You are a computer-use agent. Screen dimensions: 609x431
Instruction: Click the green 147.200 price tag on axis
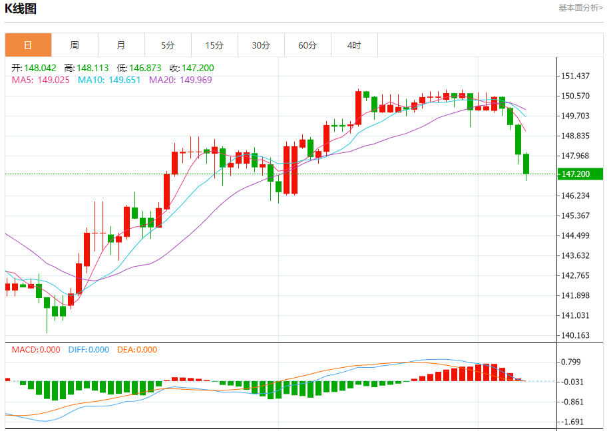576,174
